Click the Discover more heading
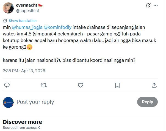Image resolution: width=166 pixels, height=131 pixels. (22, 122)
